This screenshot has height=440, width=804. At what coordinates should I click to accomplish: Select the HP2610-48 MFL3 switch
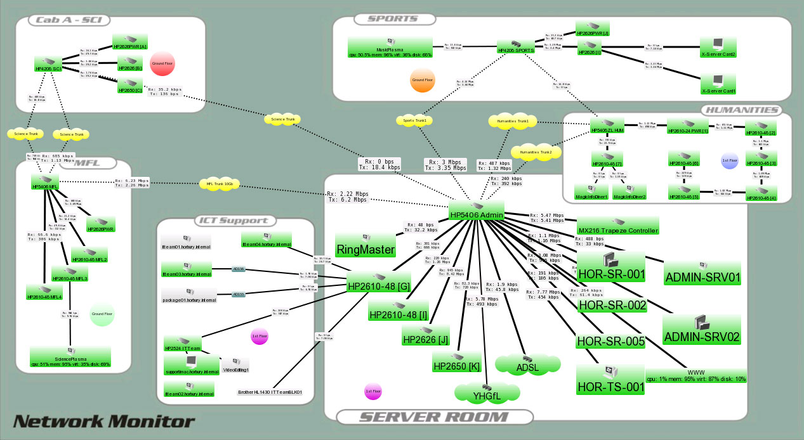click(70, 274)
